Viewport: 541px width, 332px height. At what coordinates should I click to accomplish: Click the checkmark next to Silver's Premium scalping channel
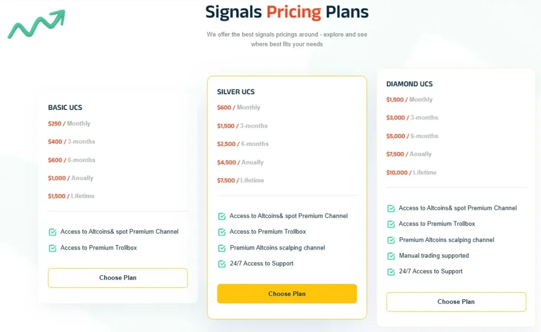click(x=221, y=247)
